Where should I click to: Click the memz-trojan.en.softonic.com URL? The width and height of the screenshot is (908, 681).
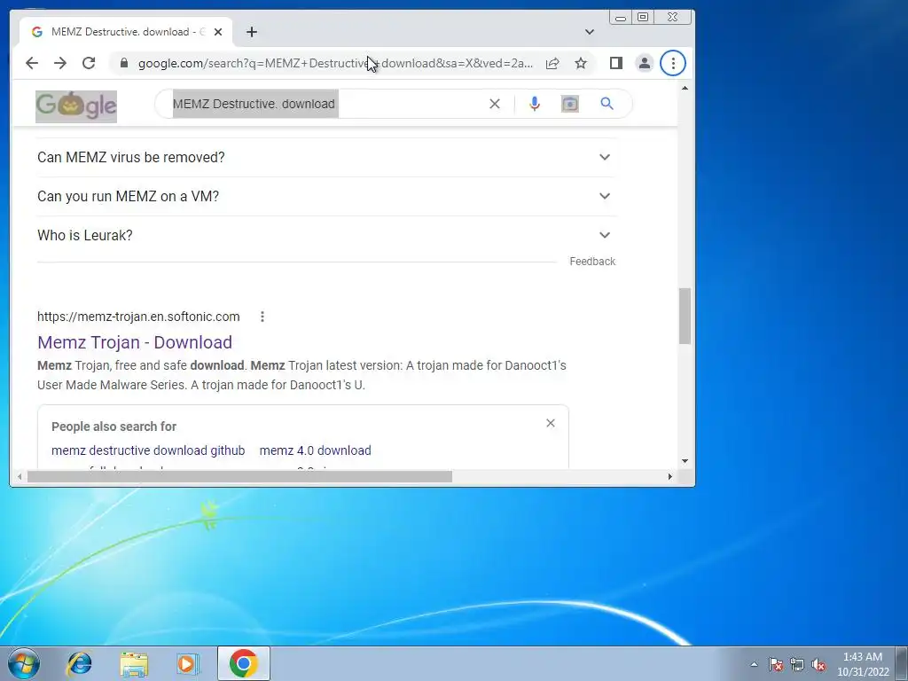pos(138,317)
